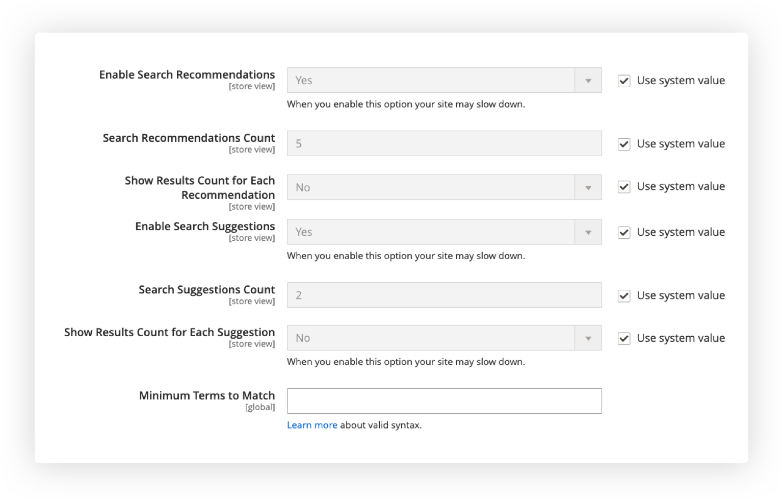This screenshot has height=500, width=783.
Task: Click the checkmark icon next to Search Suggestions Count
Action: pos(623,295)
